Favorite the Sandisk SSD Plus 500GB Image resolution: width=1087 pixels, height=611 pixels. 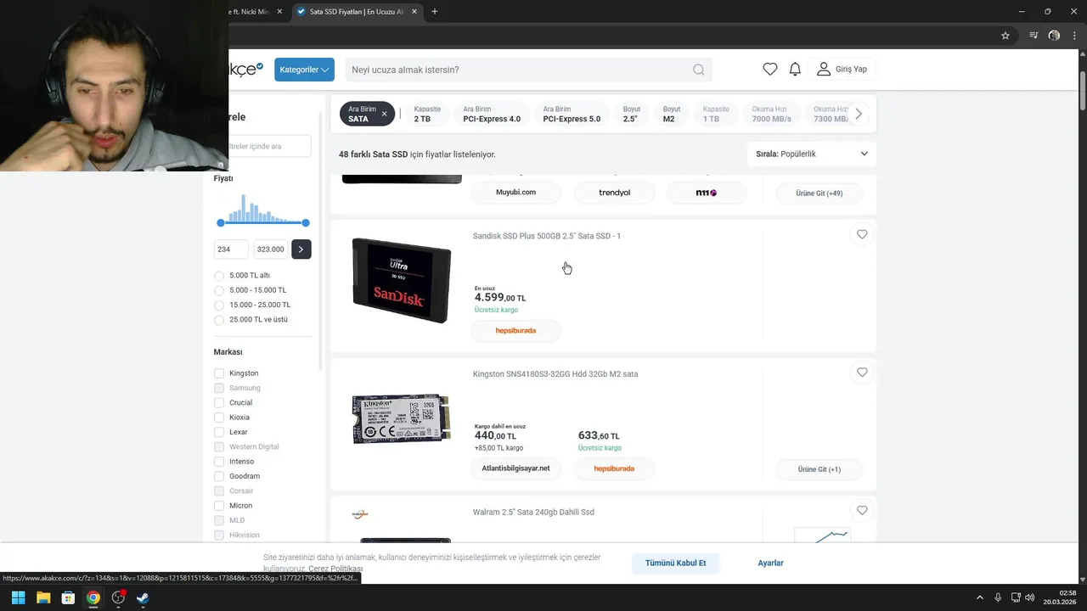coord(862,234)
